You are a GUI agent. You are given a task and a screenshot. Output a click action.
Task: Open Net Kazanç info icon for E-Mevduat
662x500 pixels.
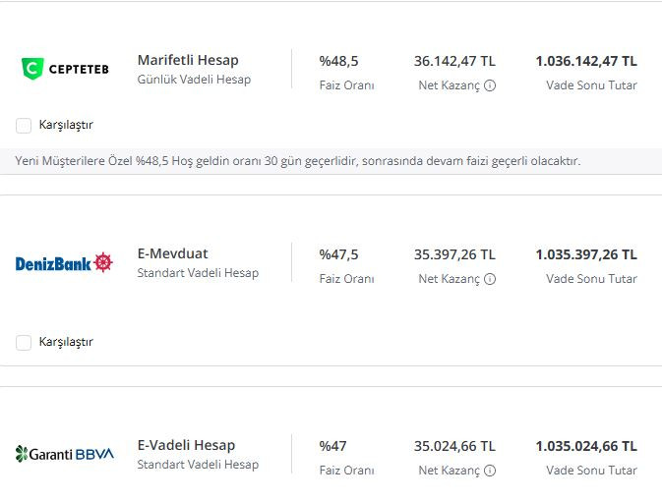(490, 279)
